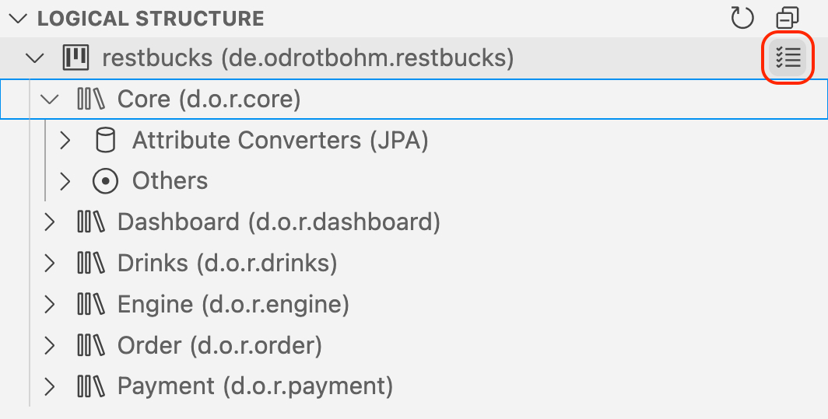Screen dimensions: 828x419
Task: Click the LOGICAL STRUCTURE panel title
Action: (150, 18)
